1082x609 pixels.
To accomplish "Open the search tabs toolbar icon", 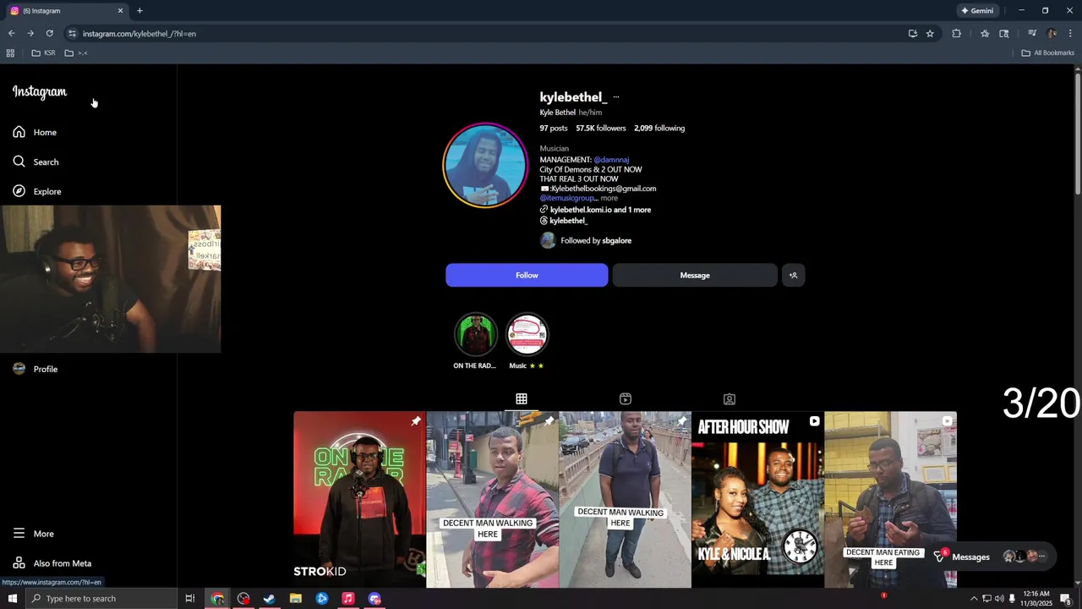I will coord(1003,34).
